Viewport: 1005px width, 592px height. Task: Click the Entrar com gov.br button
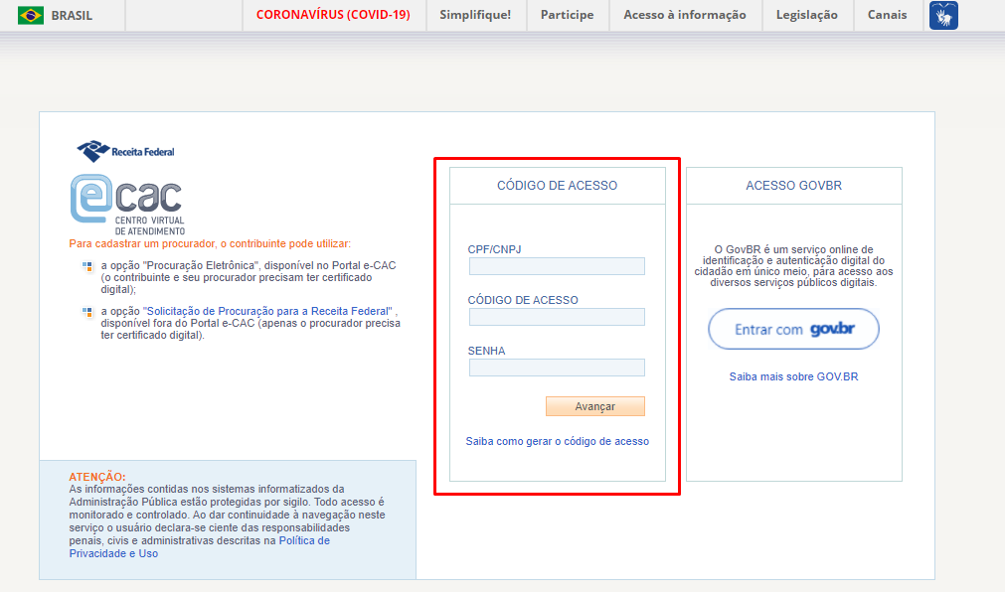[x=793, y=329]
